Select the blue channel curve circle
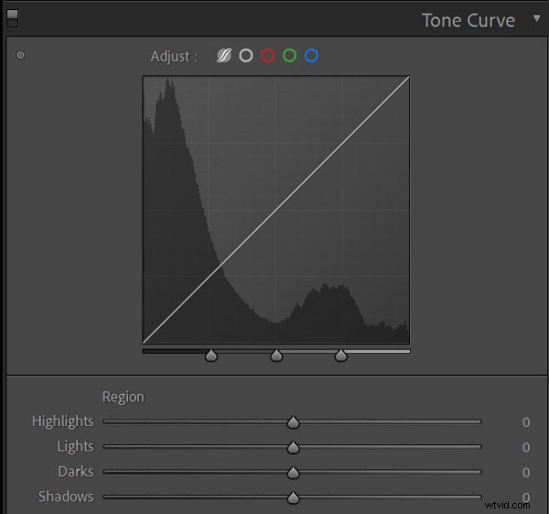Viewport: 549px width, 514px height. point(311,55)
